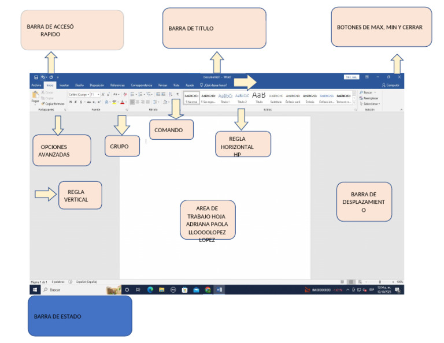Click Reemplazar in the Edición group
This screenshot has height=343, width=444.
pos(369,98)
